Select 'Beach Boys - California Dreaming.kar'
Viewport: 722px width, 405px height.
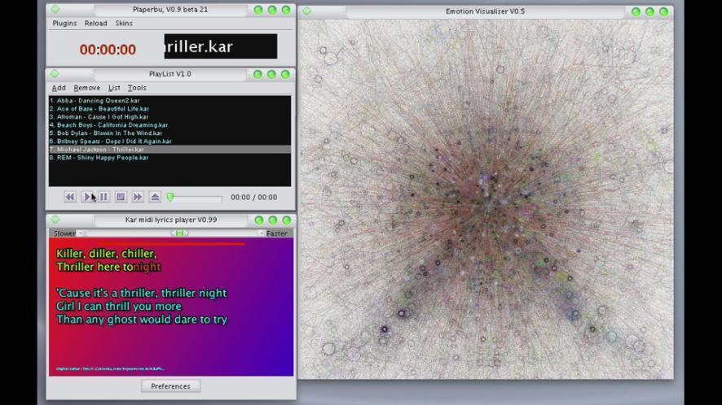170,125
